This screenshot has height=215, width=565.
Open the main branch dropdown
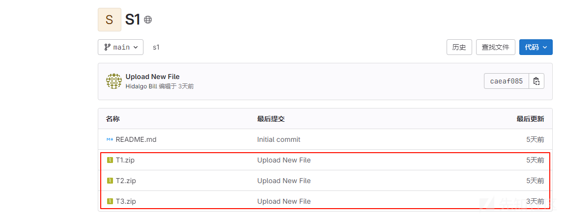click(x=121, y=47)
